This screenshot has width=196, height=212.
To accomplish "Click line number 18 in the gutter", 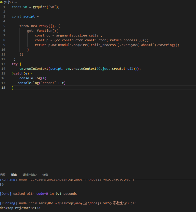I will [x=3, y=87].
